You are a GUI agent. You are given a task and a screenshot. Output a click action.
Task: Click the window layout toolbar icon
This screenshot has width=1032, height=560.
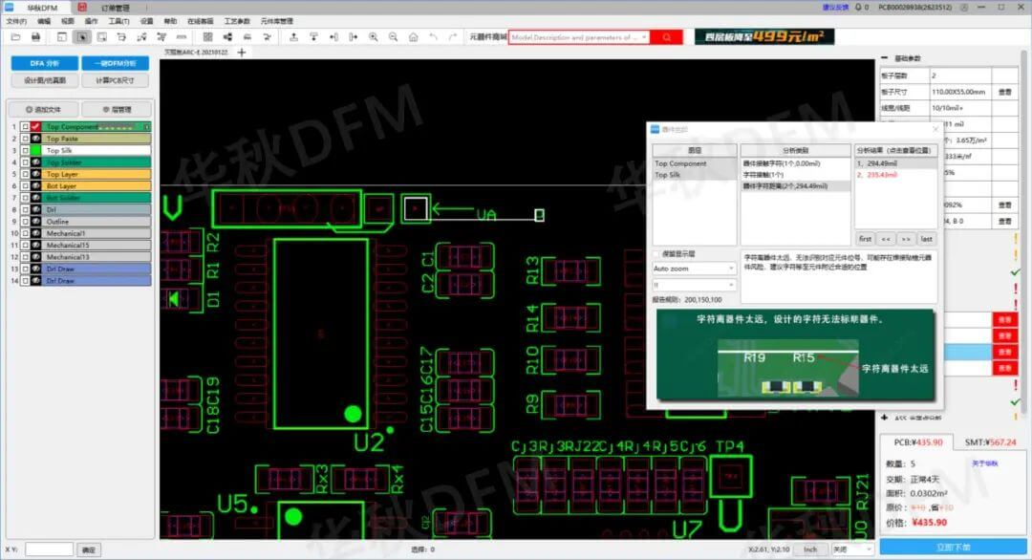(62, 37)
